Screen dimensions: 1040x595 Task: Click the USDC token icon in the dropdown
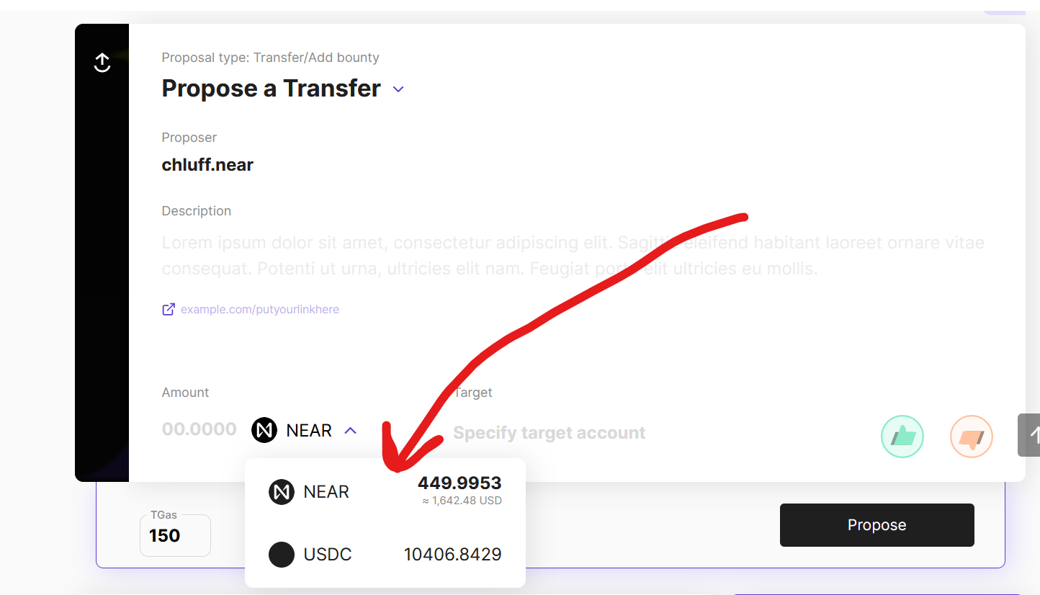282,554
